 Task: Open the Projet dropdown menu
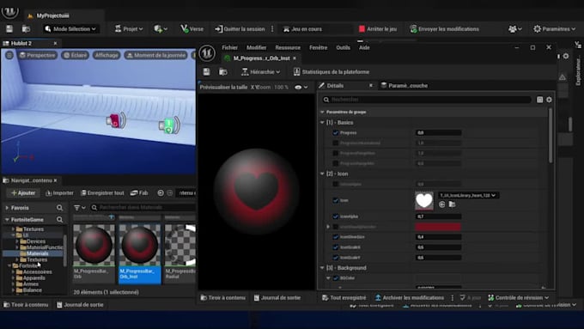tap(129, 28)
